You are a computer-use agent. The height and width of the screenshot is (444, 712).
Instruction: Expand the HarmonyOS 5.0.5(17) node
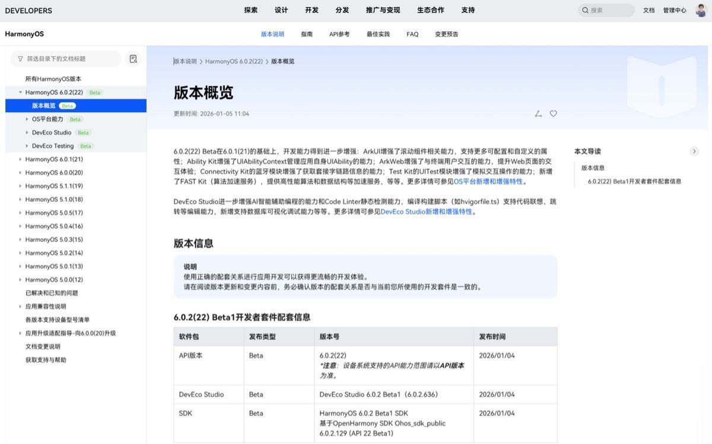[x=20, y=213]
